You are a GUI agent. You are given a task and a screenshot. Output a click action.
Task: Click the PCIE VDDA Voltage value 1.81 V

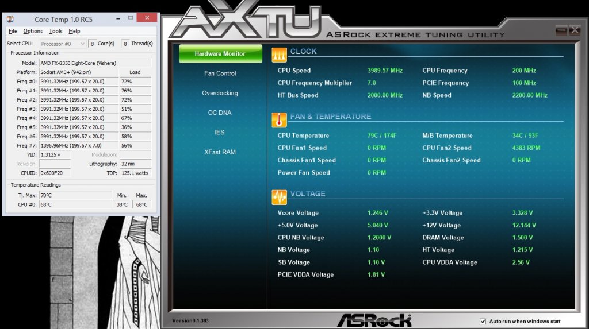[376, 274]
